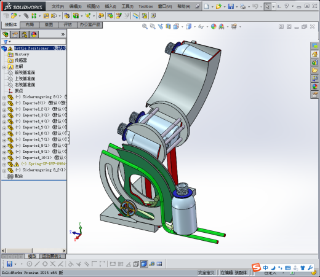This screenshot has height=277, width=320.
Task: Click the 前视基准面 plane in the tree
Action: (25, 72)
